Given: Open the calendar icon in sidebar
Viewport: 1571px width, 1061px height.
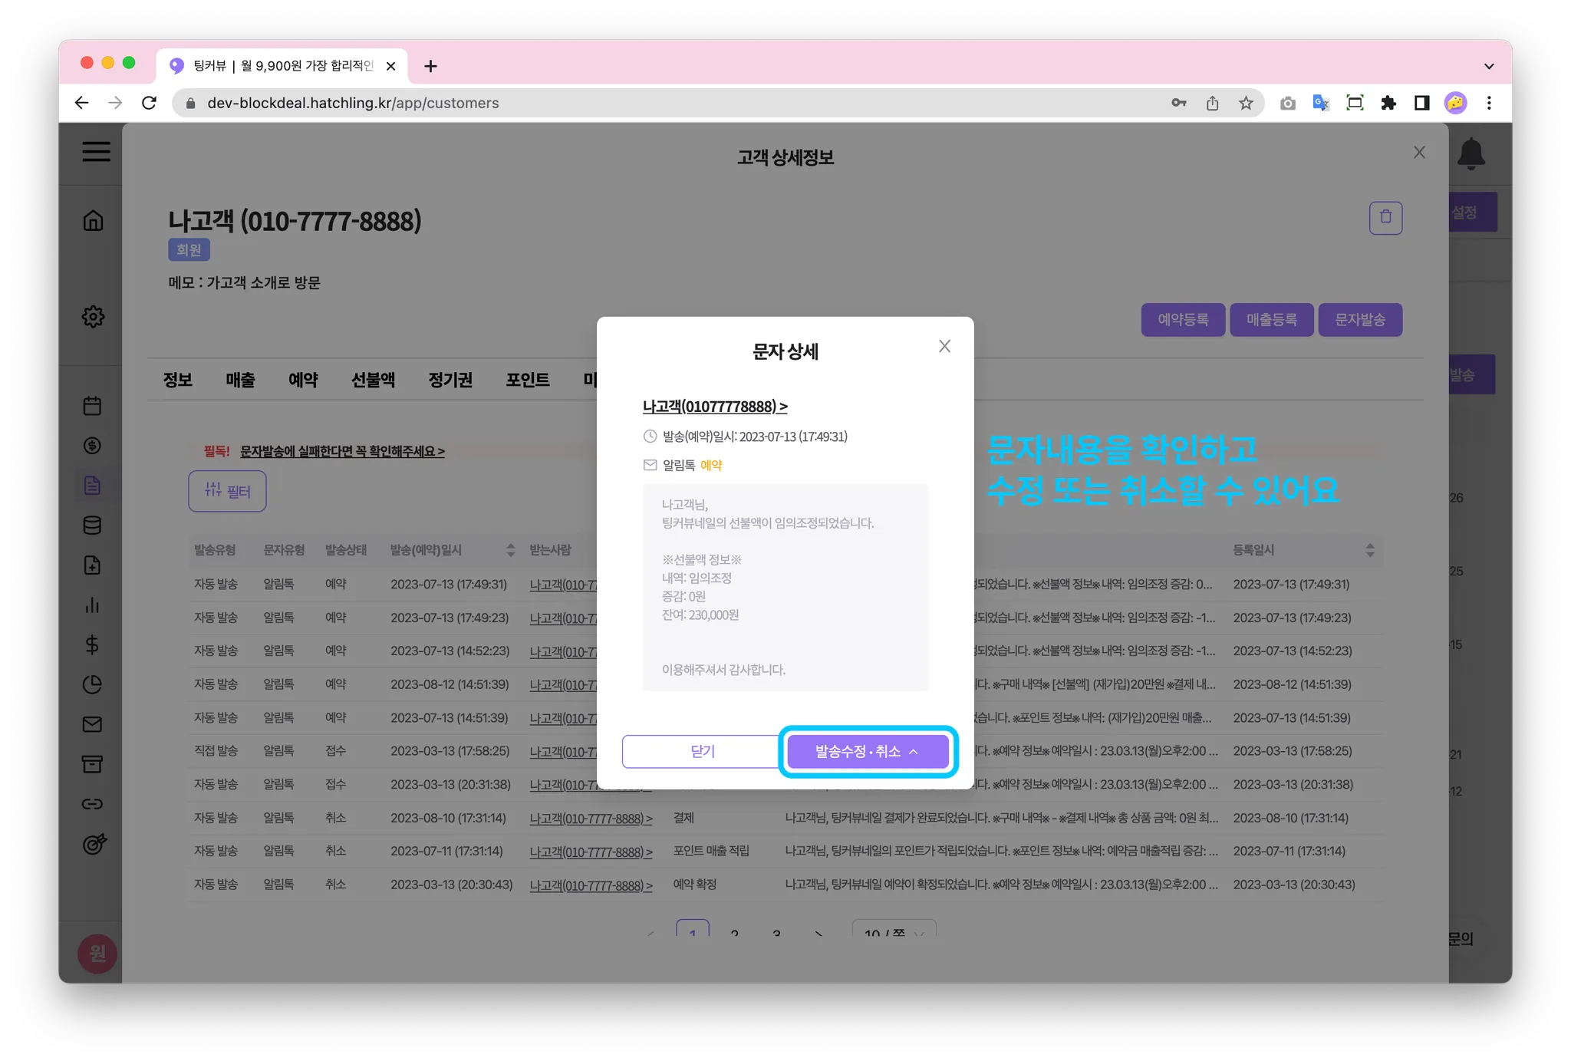Looking at the screenshot, I should [x=92, y=406].
